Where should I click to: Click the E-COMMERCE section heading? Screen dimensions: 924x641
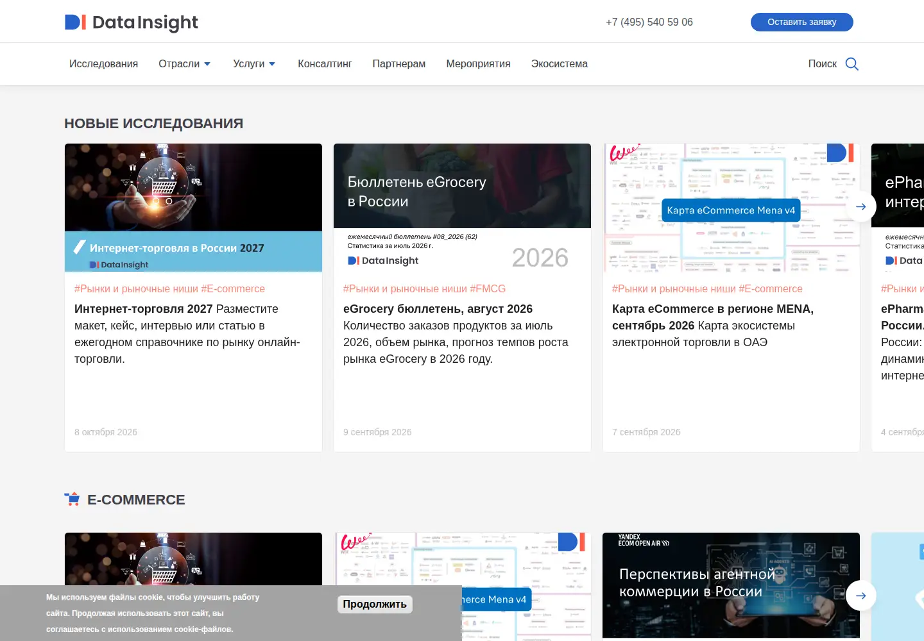136,500
